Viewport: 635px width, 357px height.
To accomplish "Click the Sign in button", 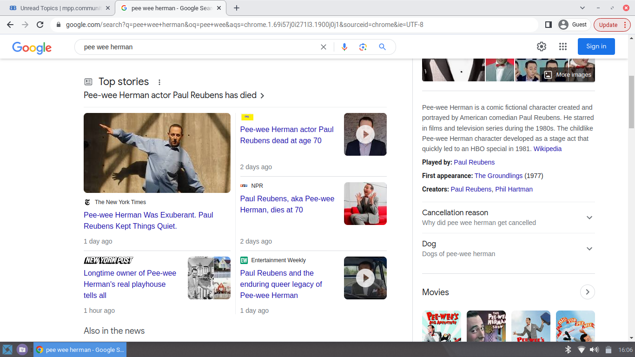I will tap(596, 46).
